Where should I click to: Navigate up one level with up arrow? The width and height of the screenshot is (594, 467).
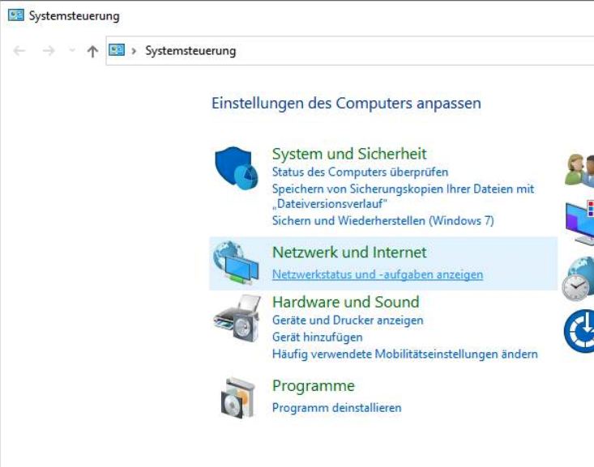tap(92, 51)
